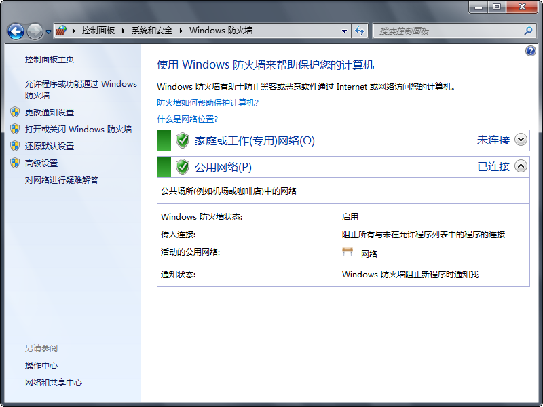Viewport: 543px width, 407px height.
Task: Click the 搜索控制面板 search field
Action: pyautogui.click(x=448, y=31)
